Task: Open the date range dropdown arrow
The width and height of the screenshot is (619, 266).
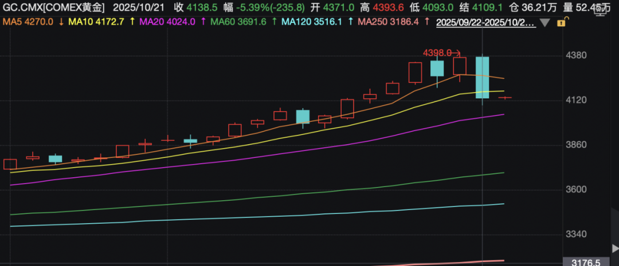Action: (x=544, y=23)
